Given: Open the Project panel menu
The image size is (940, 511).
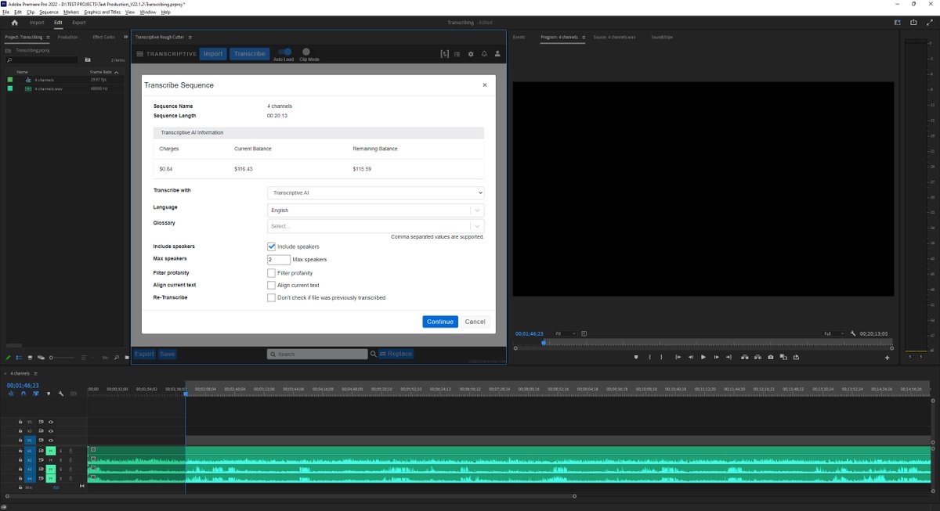Looking at the screenshot, I should [47, 37].
